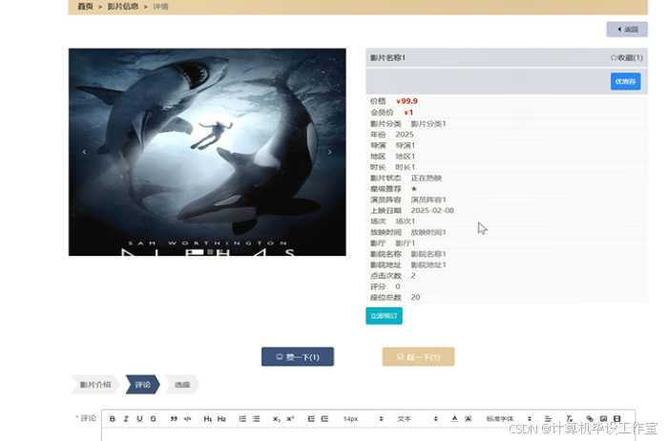The height and width of the screenshot is (441, 668).
Task: Click the blue 优惠券 coupon button
Action: pos(625,81)
